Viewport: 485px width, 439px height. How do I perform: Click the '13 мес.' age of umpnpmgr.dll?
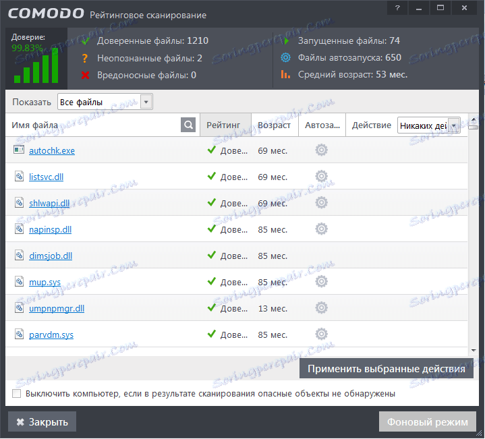(x=273, y=309)
